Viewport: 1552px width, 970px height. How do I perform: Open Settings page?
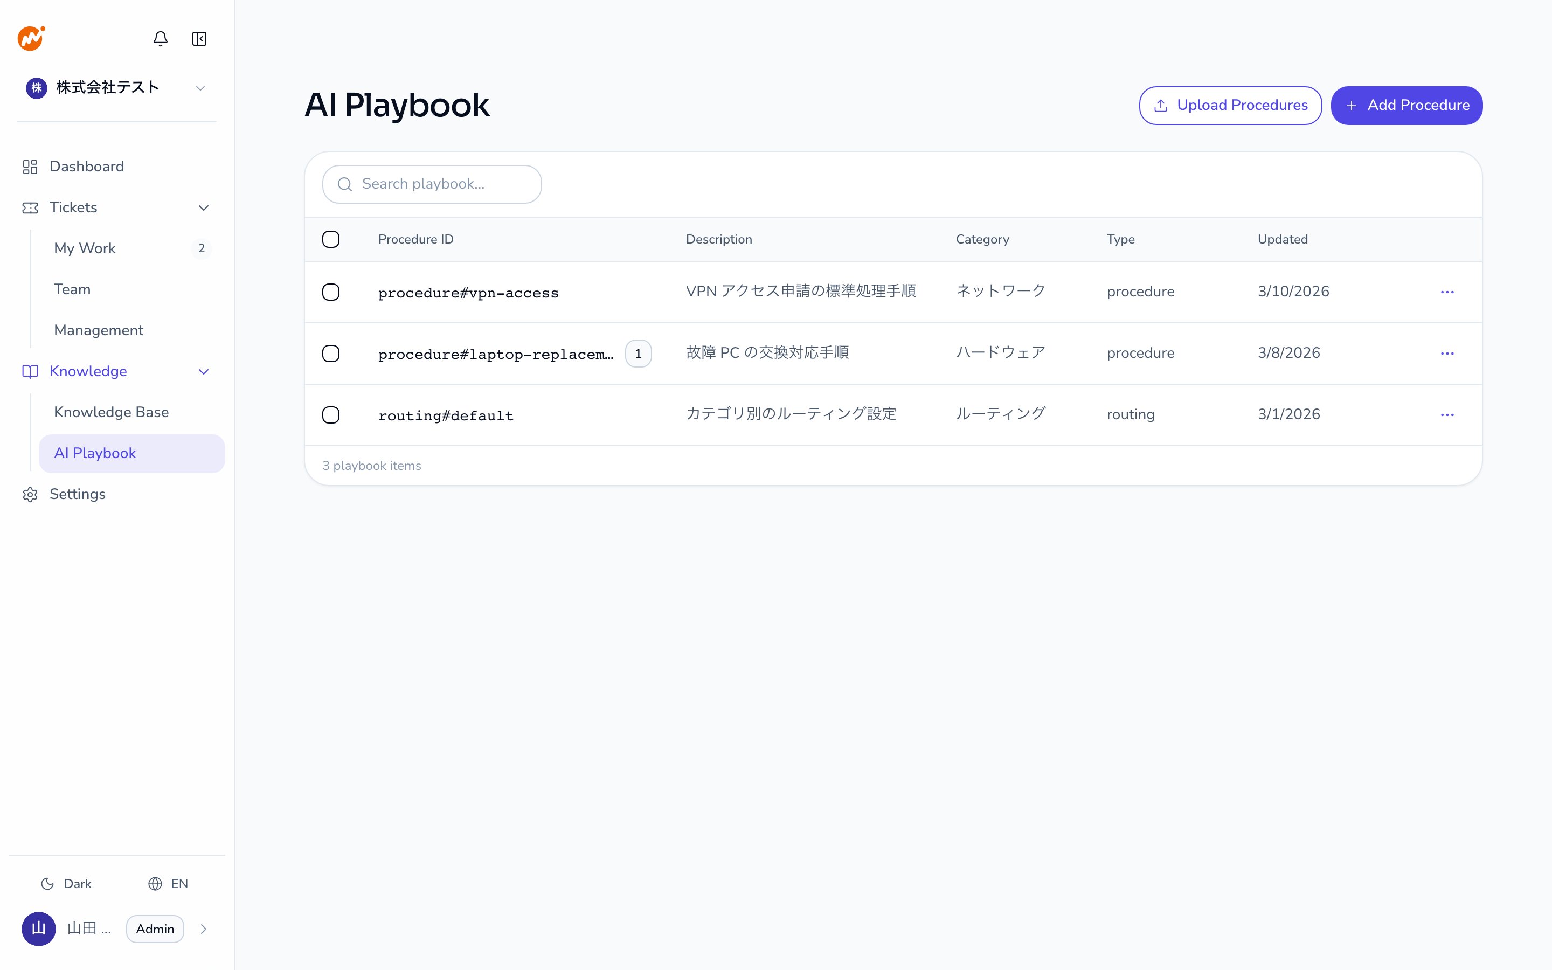click(x=117, y=495)
